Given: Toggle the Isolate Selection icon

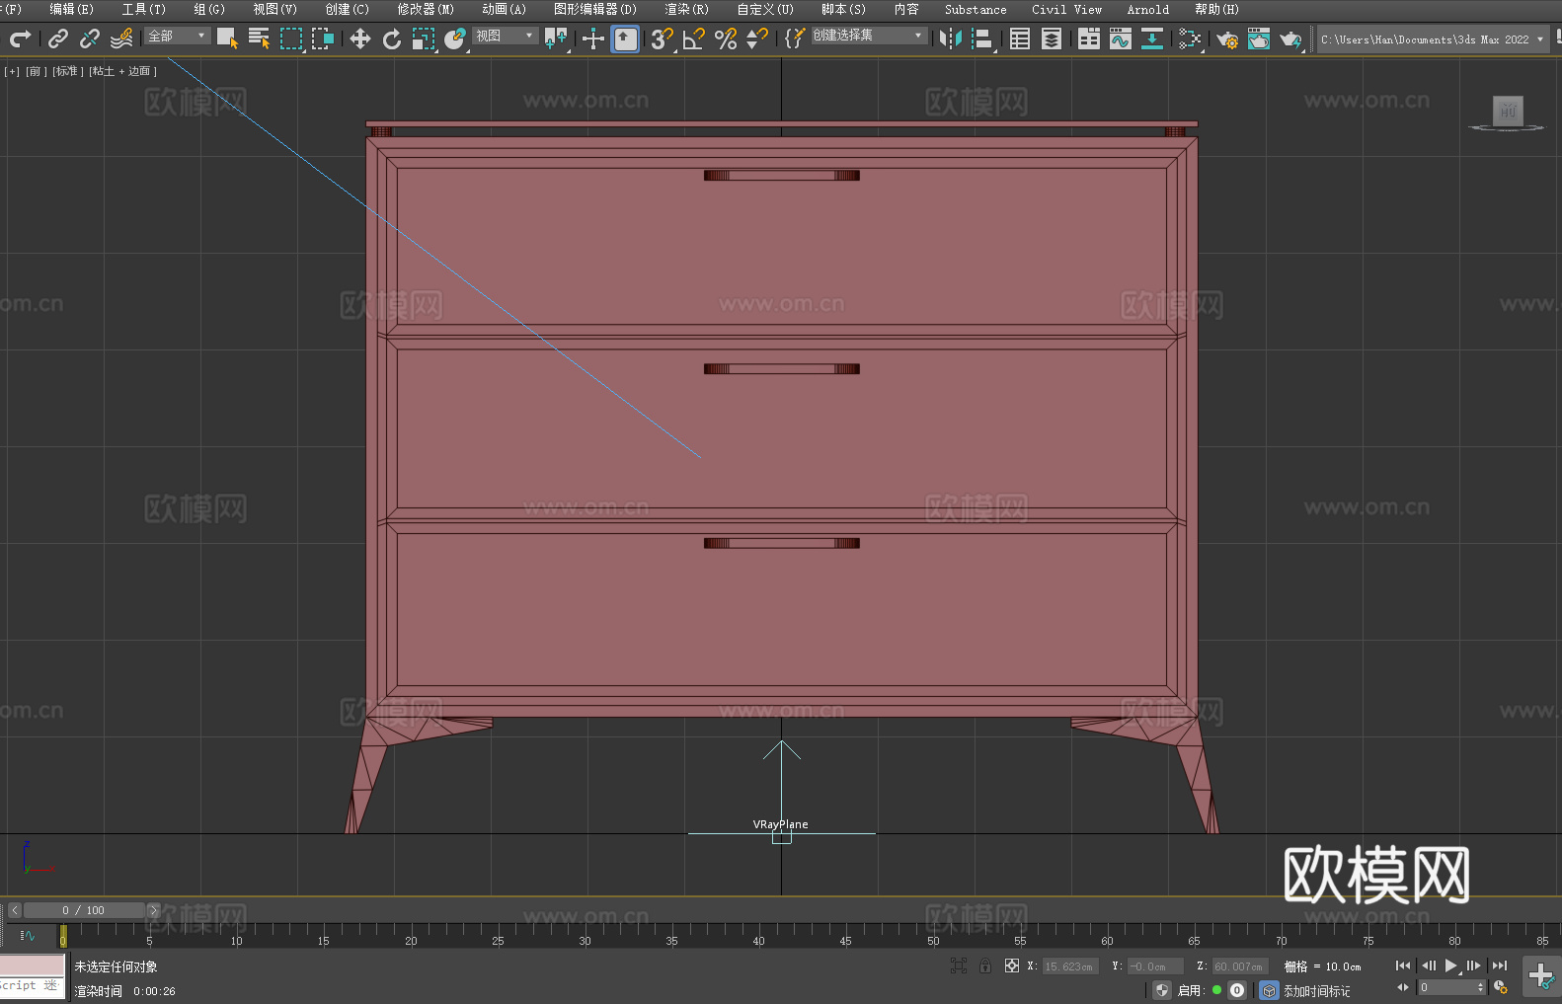Looking at the screenshot, I should click(959, 965).
